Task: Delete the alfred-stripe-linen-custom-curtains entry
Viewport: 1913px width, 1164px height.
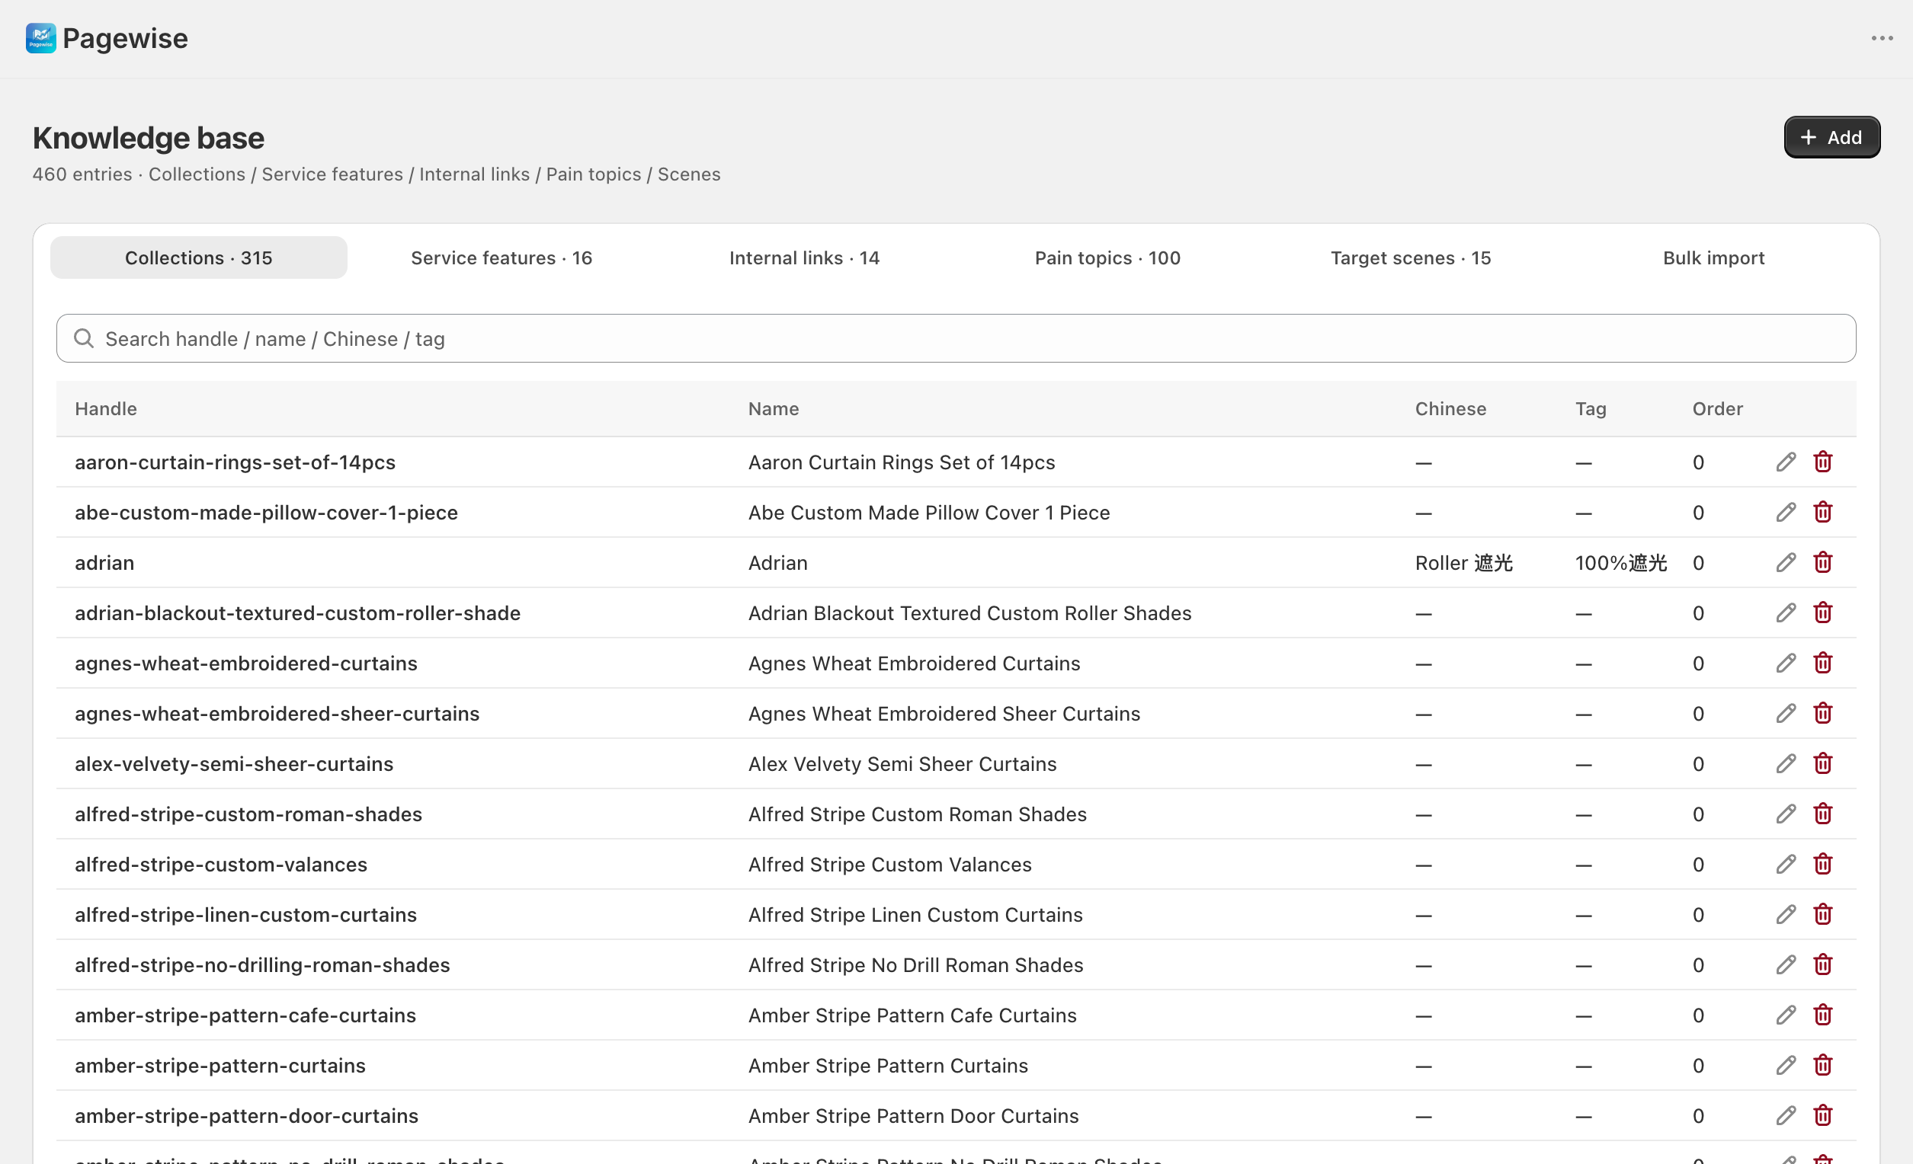Action: [1823, 915]
